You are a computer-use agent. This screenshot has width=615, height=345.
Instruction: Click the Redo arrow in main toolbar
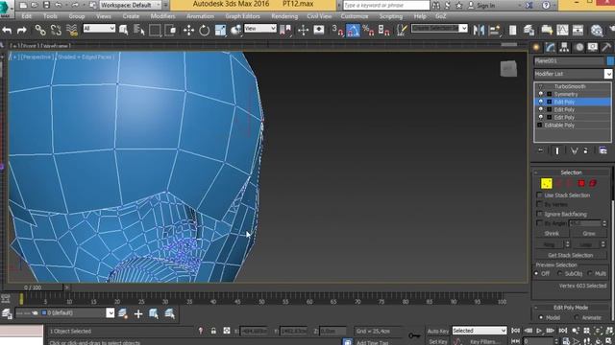tap(22, 30)
